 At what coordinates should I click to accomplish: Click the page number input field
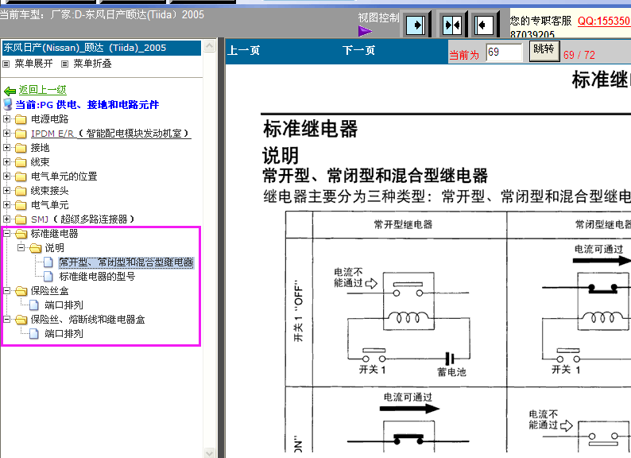click(x=504, y=52)
